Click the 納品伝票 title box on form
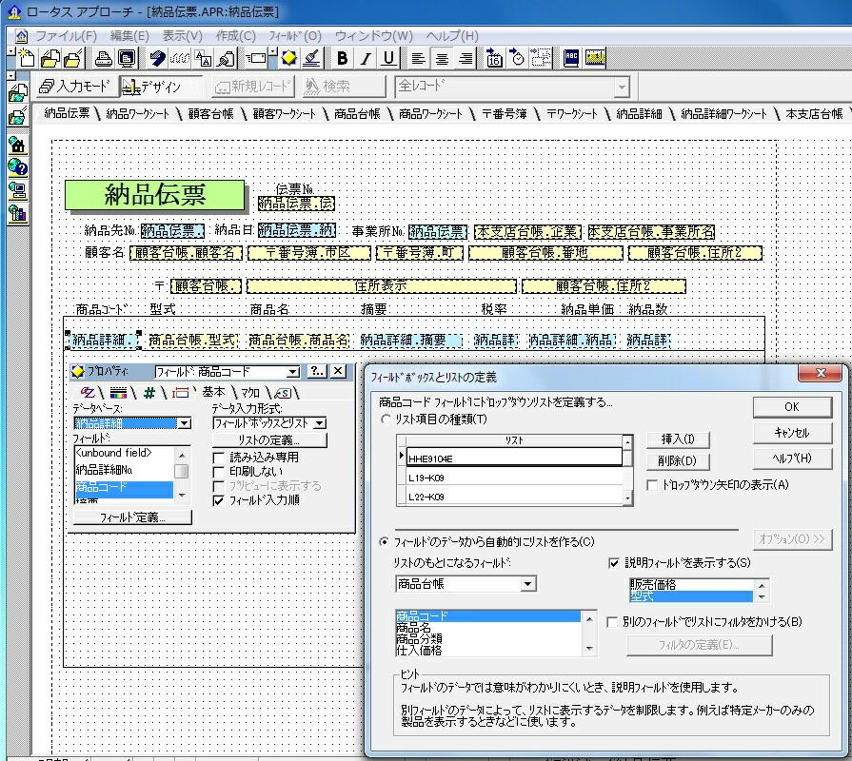The image size is (852, 761). pos(155,194)
